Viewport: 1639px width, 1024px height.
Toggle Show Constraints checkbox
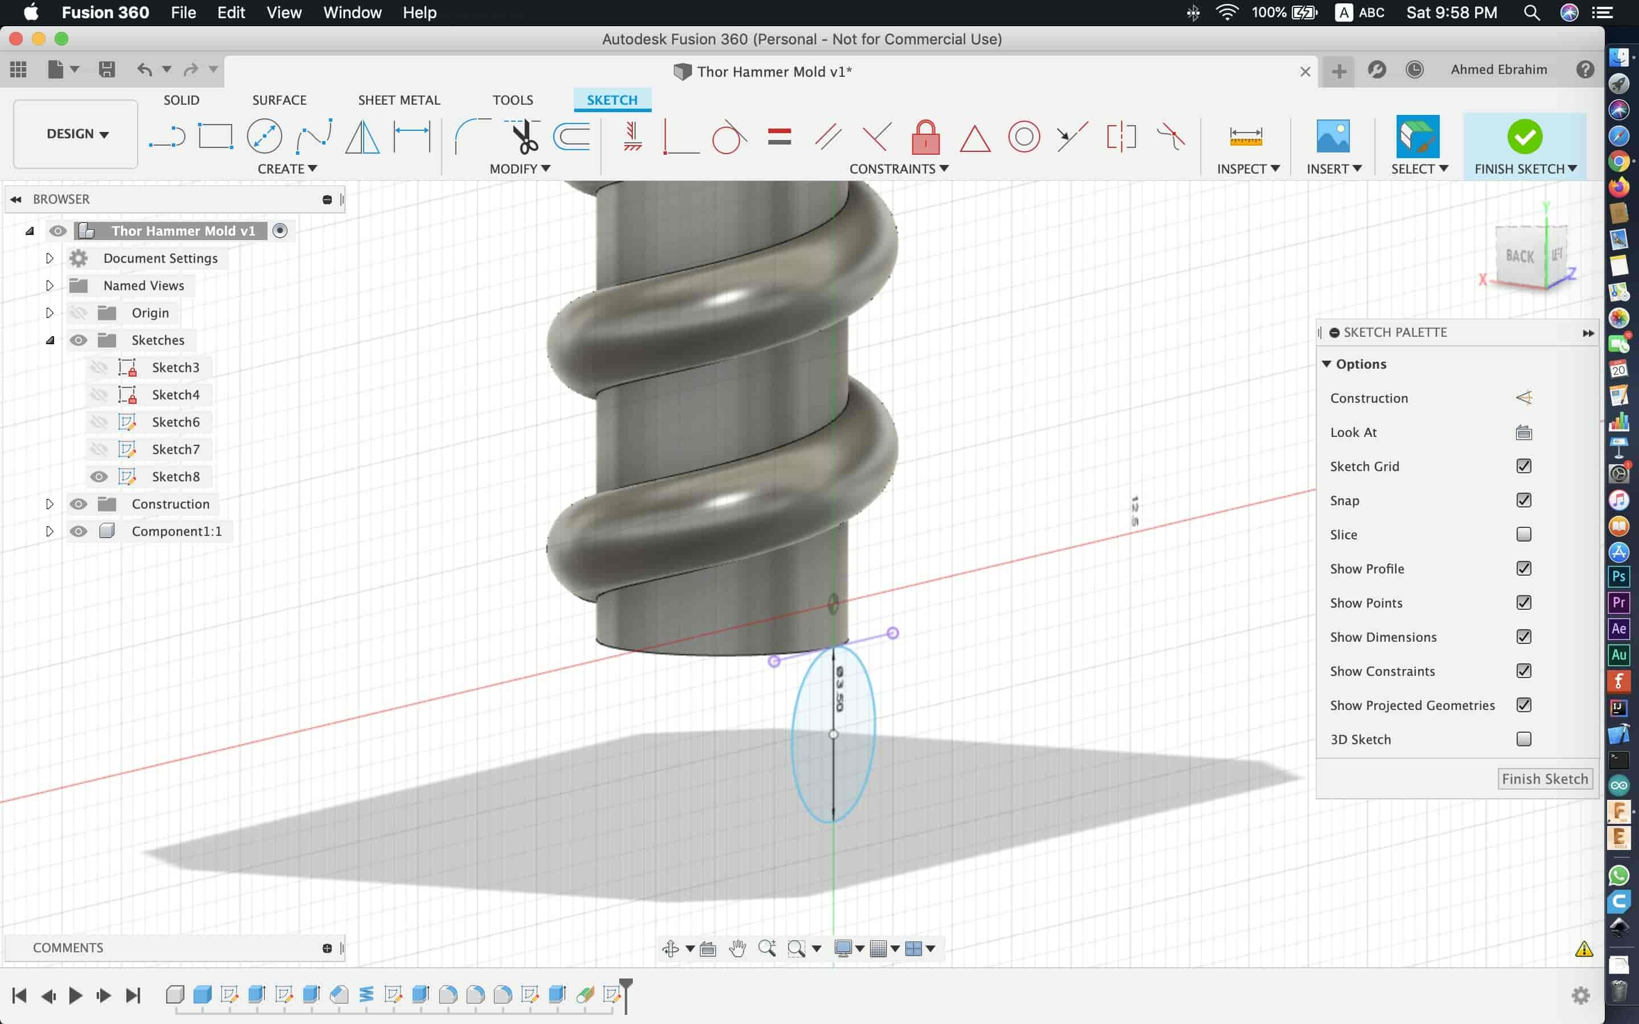(1524, 671)
